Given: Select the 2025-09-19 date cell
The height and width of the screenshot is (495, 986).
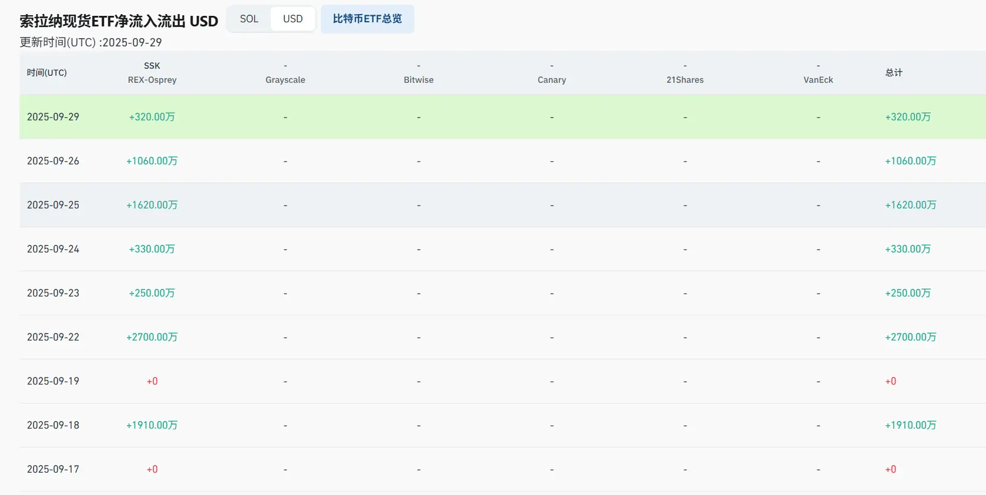Looking at the screenshot, I should point(53,381).
